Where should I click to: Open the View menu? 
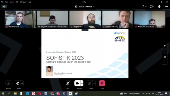tap(12, 2)
